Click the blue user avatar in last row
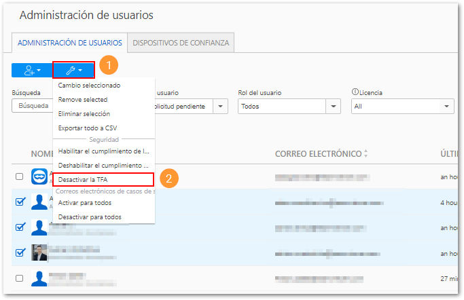 coord(39,278)
